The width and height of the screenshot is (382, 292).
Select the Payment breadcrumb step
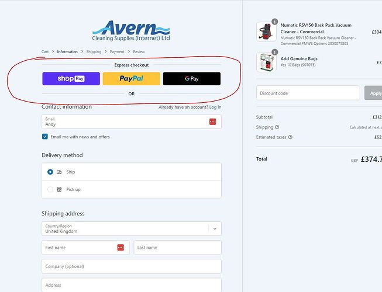(117, 52)
